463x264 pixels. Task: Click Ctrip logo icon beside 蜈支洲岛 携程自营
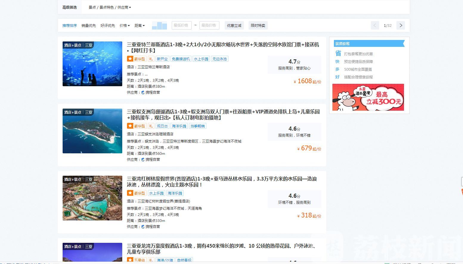tap(143, 160)
